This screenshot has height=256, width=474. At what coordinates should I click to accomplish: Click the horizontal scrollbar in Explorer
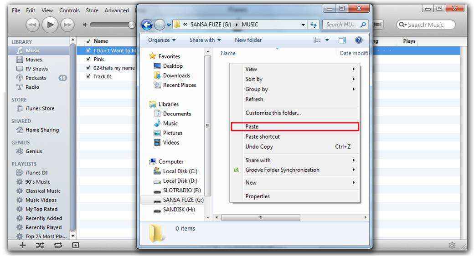261,217
